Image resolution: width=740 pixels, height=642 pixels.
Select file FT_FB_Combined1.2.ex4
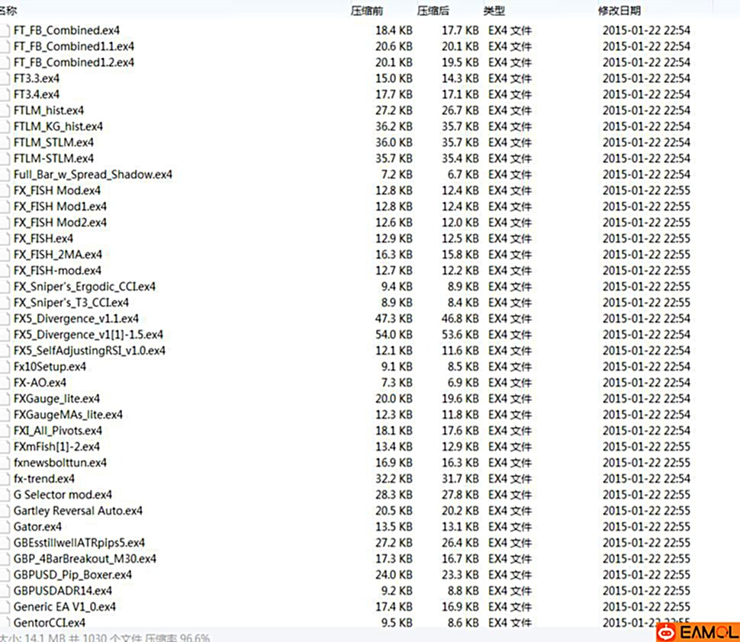[74, 63]
